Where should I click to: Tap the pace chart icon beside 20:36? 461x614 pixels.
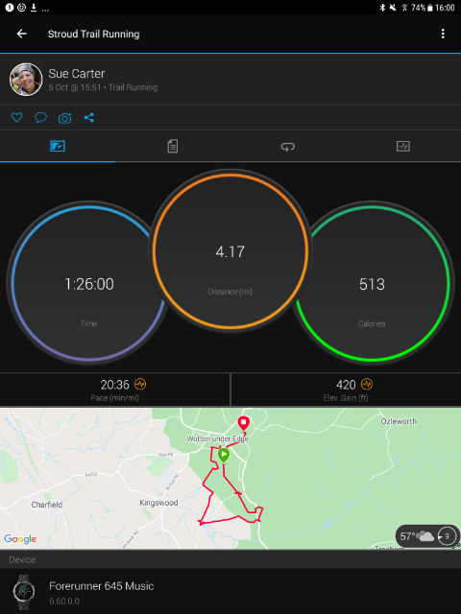(x=140, y=384)
